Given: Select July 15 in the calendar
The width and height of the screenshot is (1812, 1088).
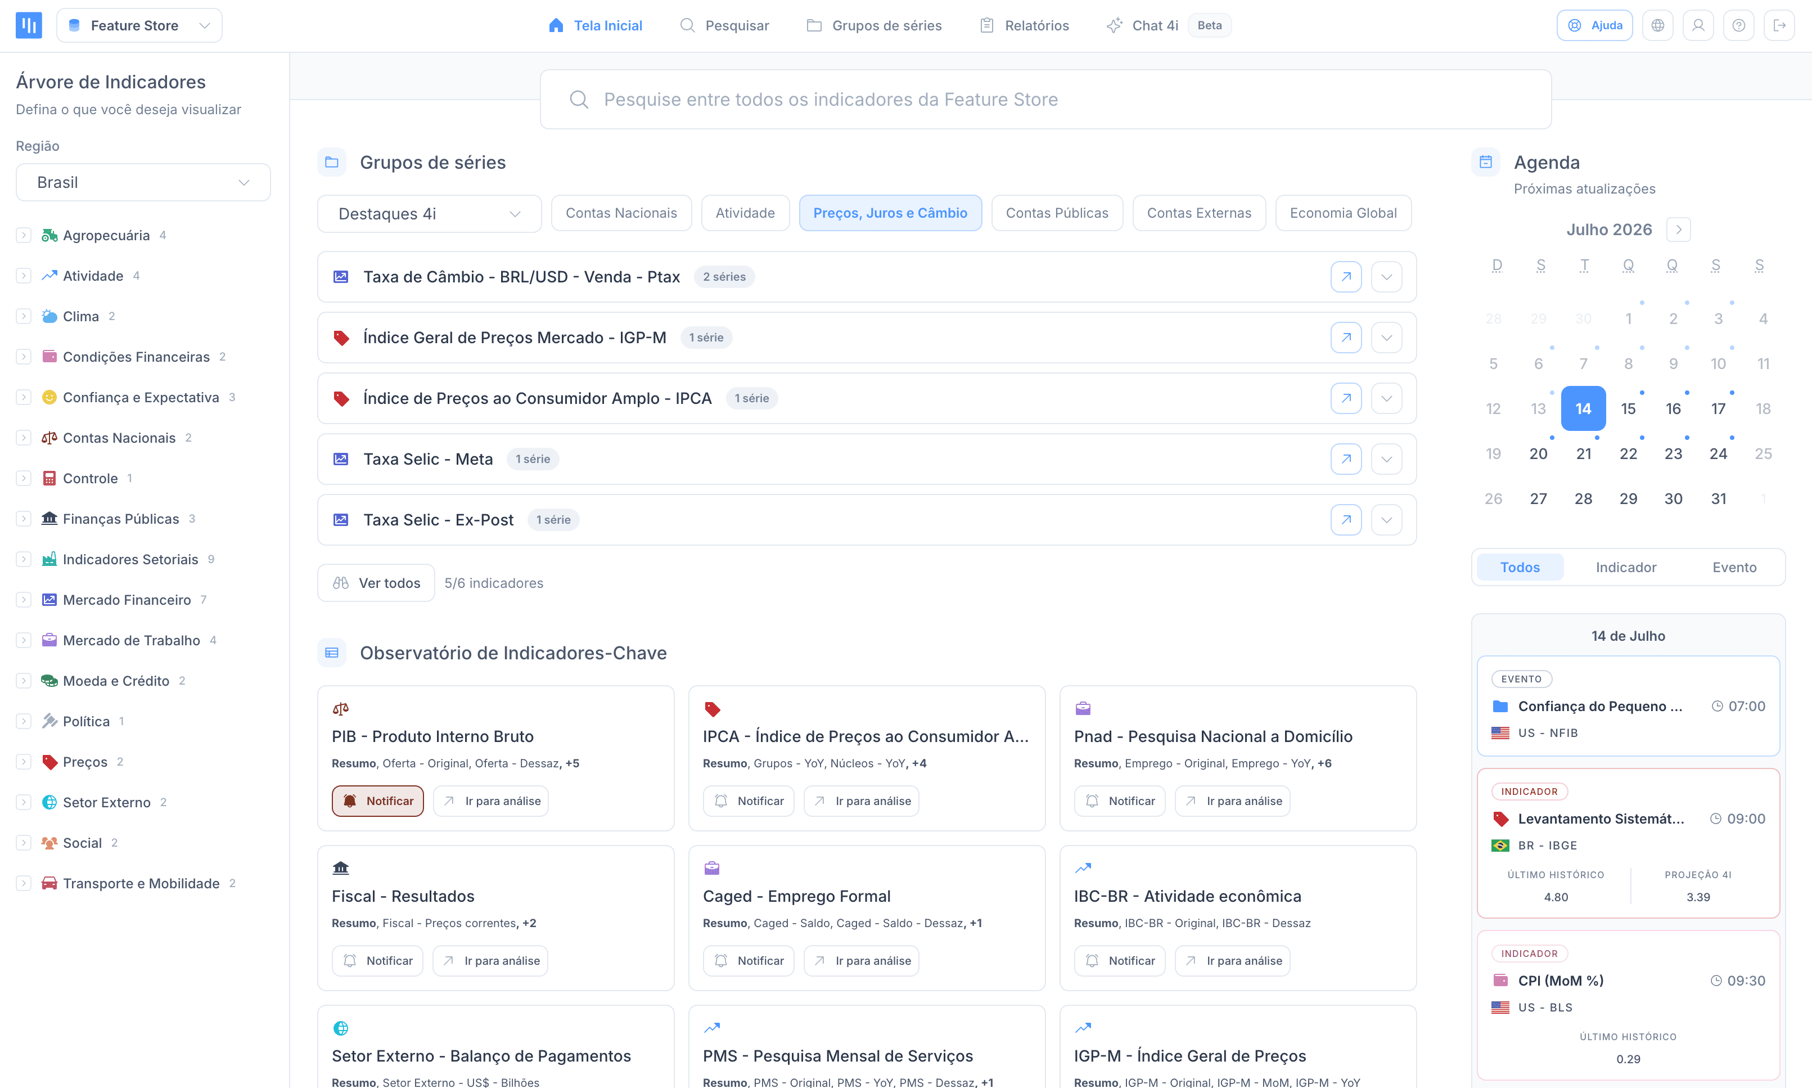Looking at the screenshot, I should coord(1628,409).
